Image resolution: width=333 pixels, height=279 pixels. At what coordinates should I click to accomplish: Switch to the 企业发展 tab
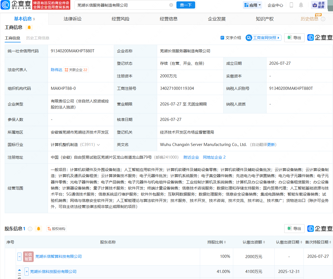coord(217,19)
